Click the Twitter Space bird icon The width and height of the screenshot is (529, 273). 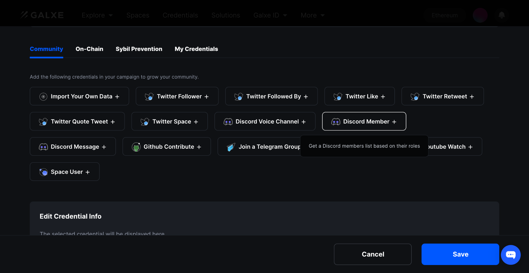pos(145,121)
